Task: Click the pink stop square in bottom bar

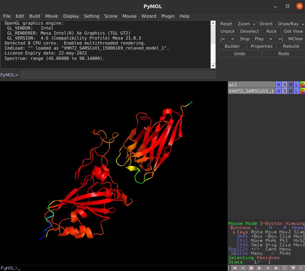Action: (x=251, y=268)
